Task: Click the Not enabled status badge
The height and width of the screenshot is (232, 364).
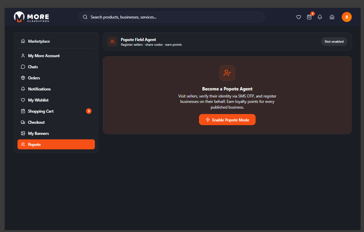Action: [x=334, y=42]
